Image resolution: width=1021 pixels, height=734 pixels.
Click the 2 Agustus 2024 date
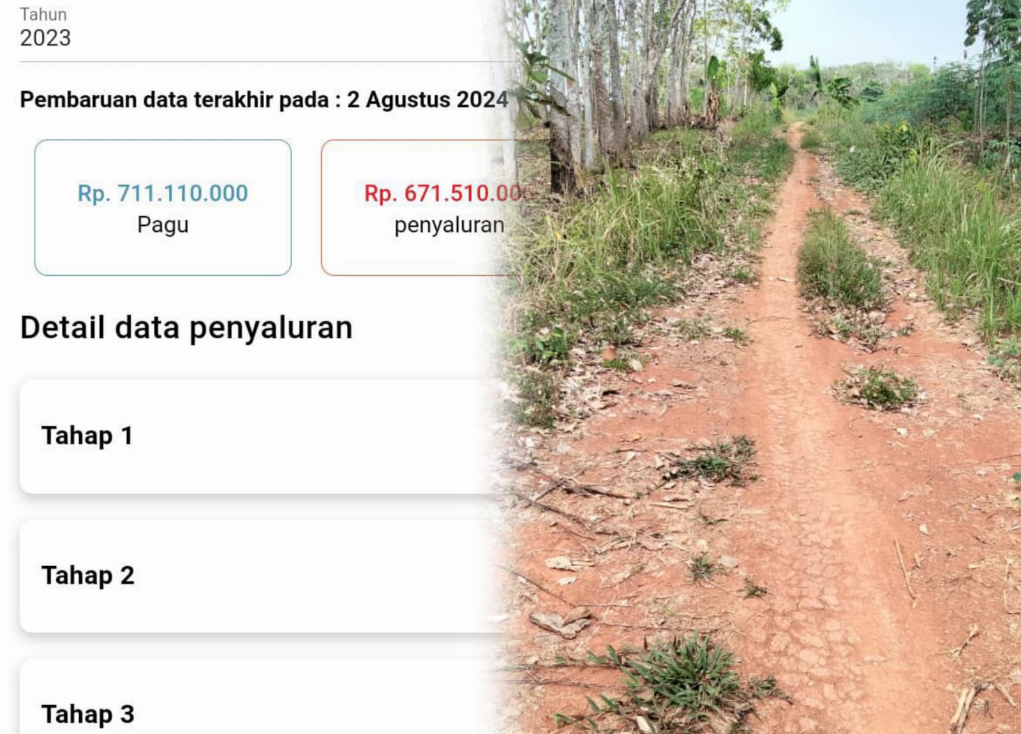pos(428,100)
